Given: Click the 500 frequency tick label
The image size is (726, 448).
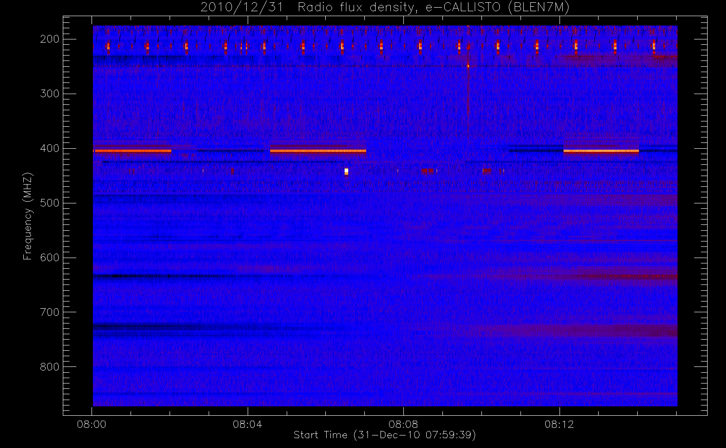Looking at the screenshot, I should pos(49,203).
